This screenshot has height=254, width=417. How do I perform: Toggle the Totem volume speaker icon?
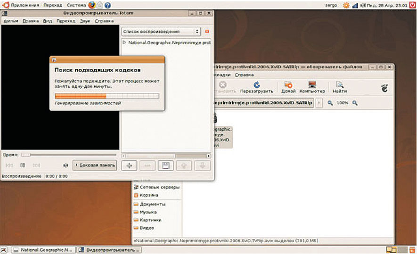66,165
